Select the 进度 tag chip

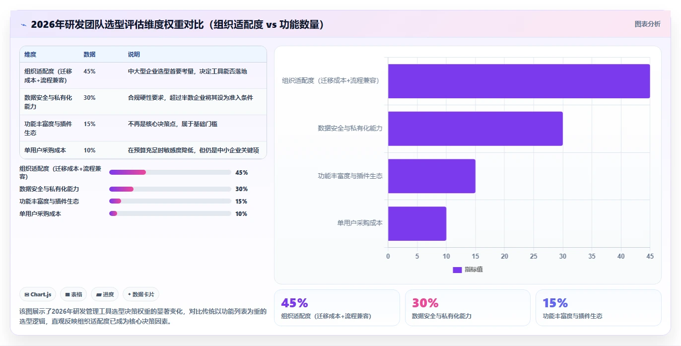tap(105, 294)
